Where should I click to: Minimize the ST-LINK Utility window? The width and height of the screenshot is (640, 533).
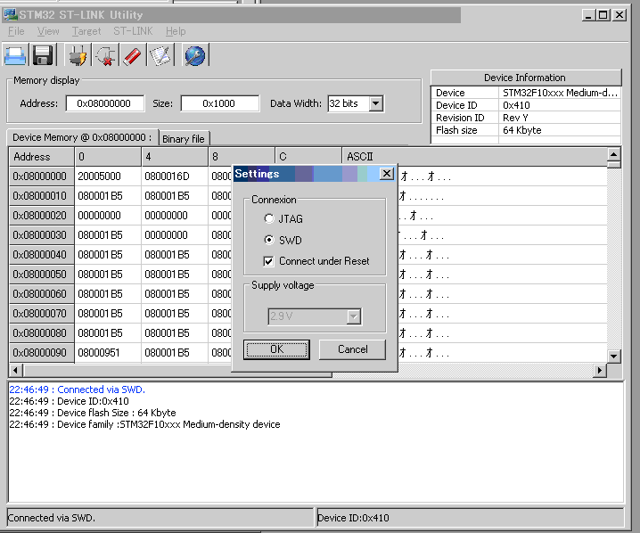[588, 15]
